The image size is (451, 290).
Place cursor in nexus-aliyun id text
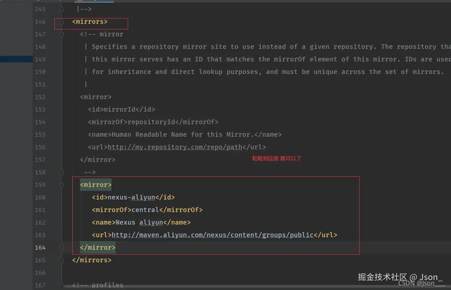(x=131, y=198)
